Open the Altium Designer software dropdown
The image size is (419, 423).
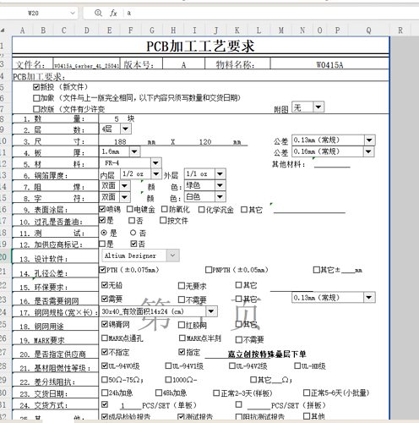point(172,255)
